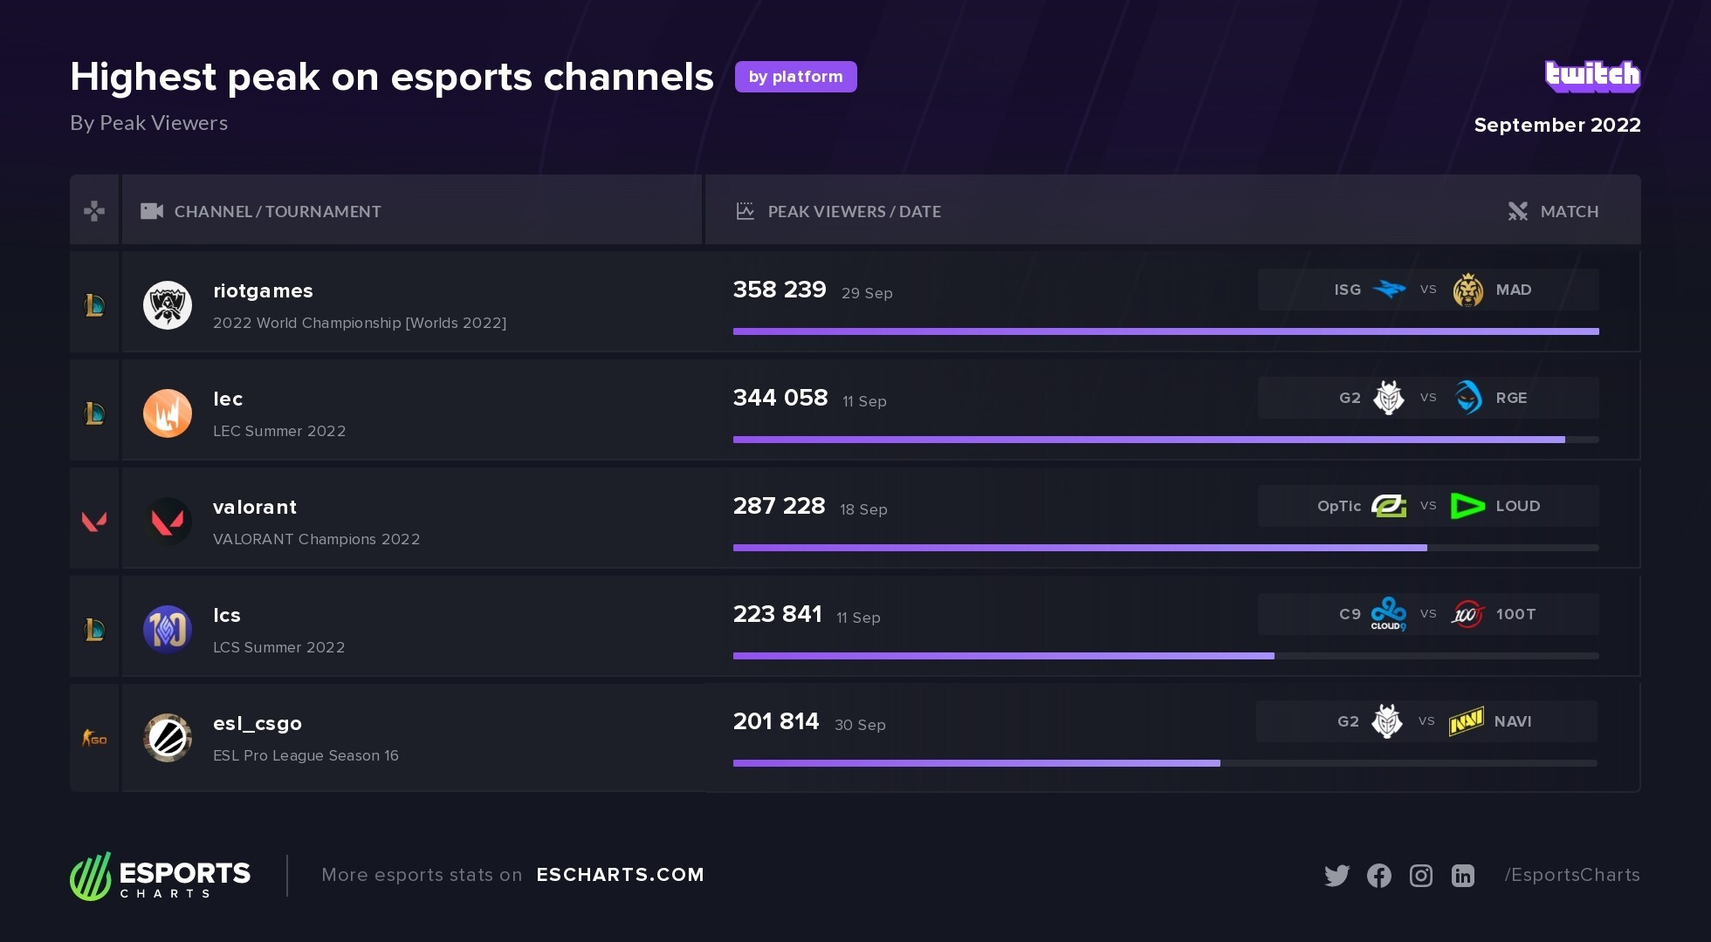Image resolution: width=1711 pixels, height=942 pixels.
Task: Click the 'by platform' badge
Action: (795, 77)
